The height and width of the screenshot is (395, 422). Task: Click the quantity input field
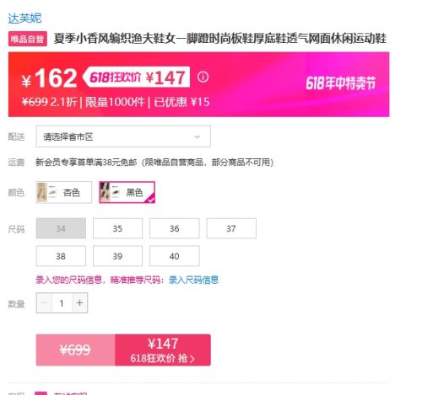[x=62, y=303]
